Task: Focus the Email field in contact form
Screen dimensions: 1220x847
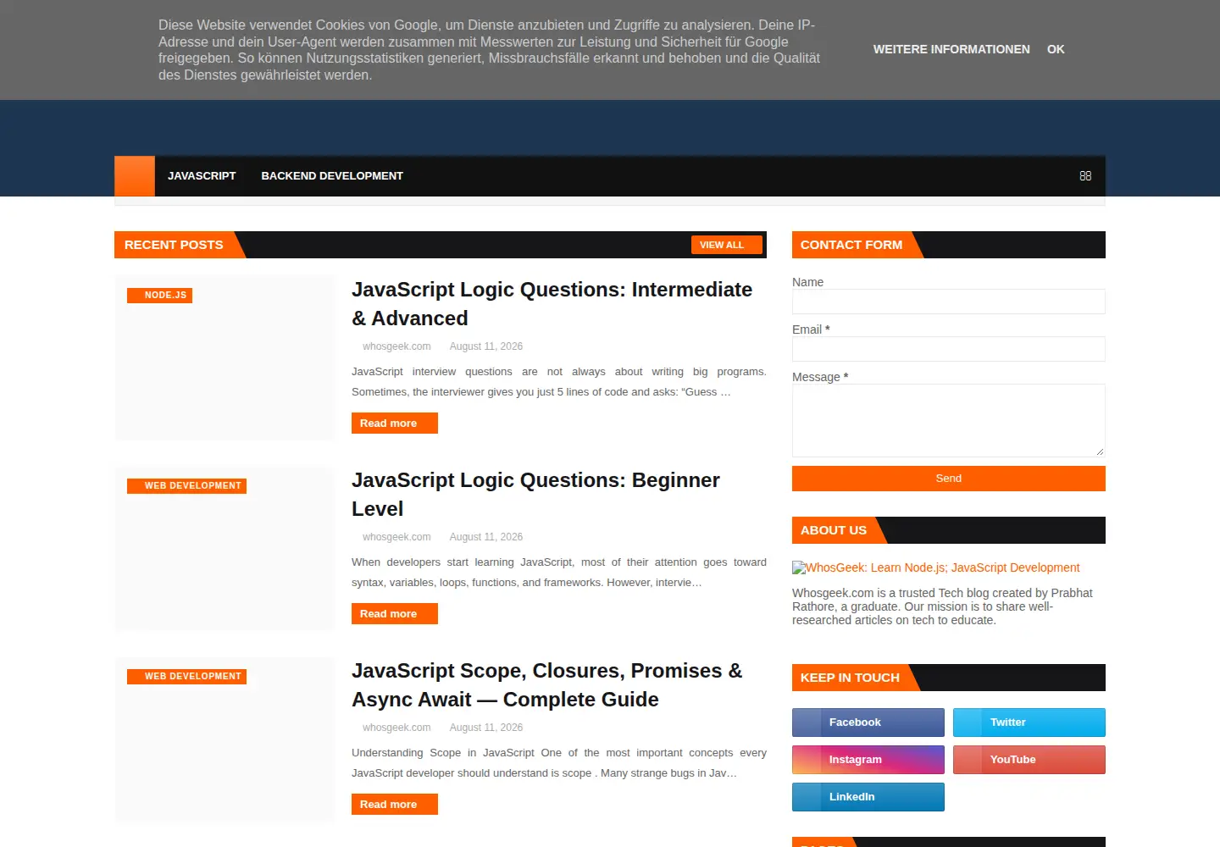Action: 949,349
